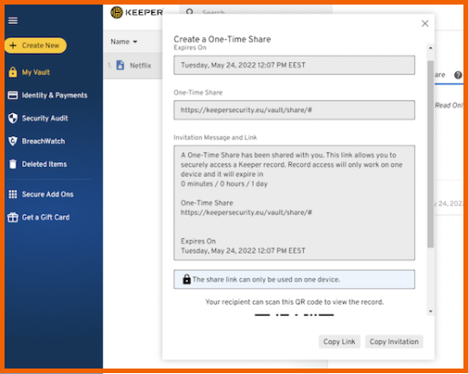Click the scroll down arrow in dialog

(x=431, y=311)
